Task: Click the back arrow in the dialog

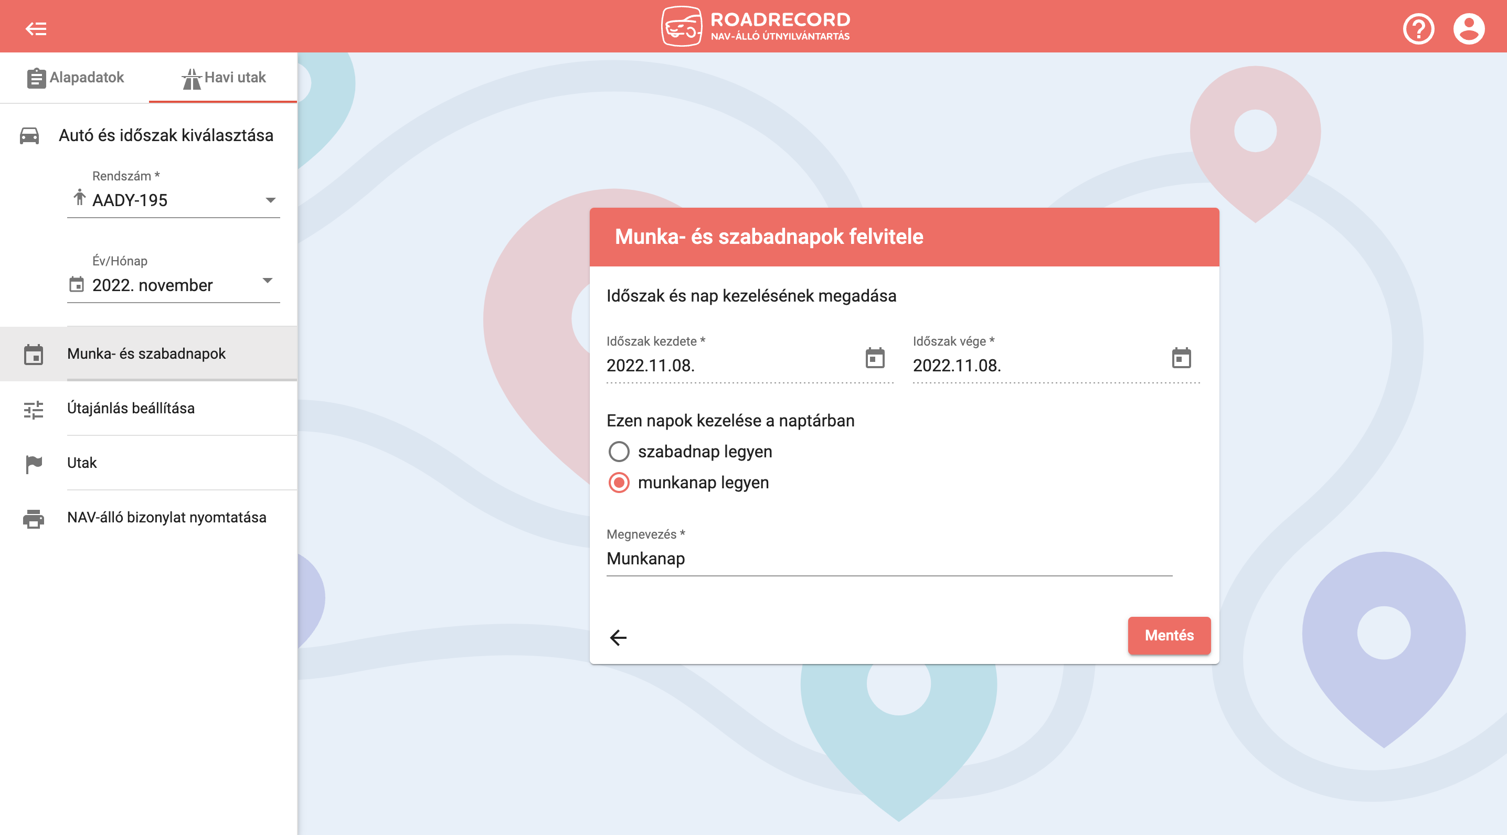Action: pyautogui.click(x=618, y=637)
